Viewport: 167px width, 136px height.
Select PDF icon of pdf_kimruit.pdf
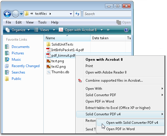[x=49, y=55]
